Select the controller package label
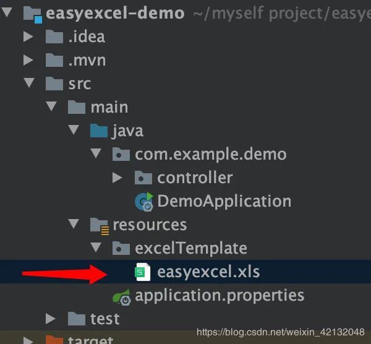This screenshot has width=371, height=344. point(195,178)
